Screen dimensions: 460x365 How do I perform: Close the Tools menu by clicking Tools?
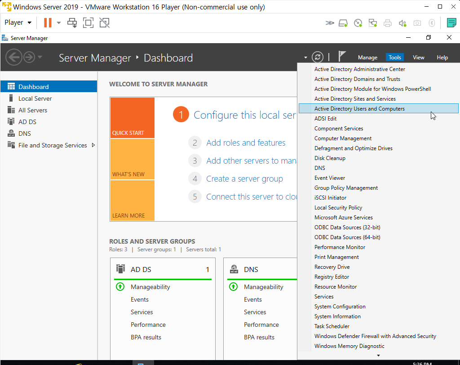394,58
